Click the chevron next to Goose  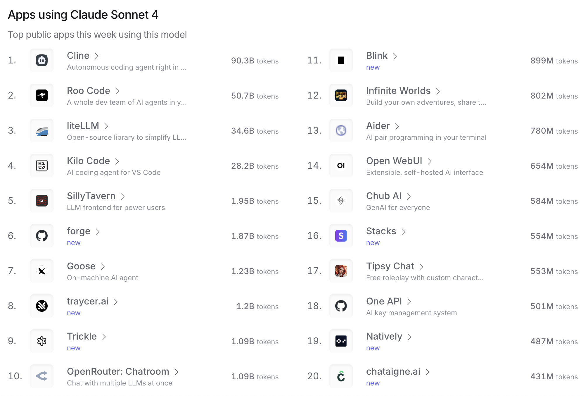(x=103, y=267)
